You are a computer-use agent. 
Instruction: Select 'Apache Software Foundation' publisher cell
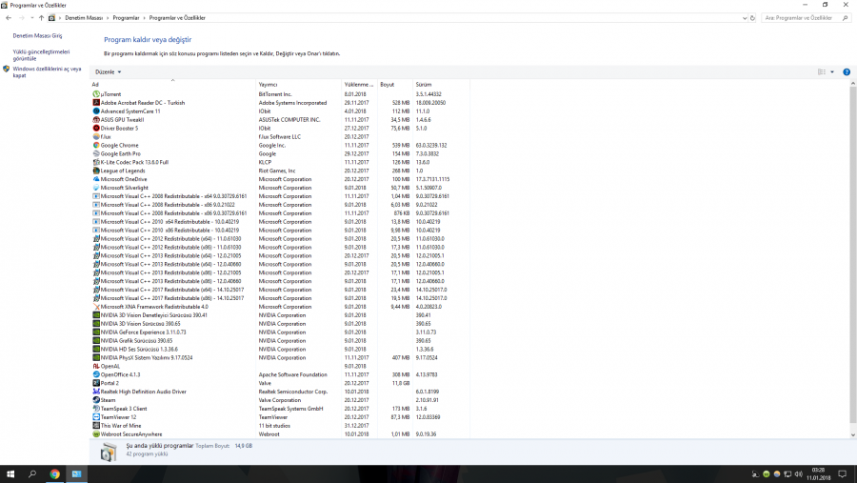(293, 374)
